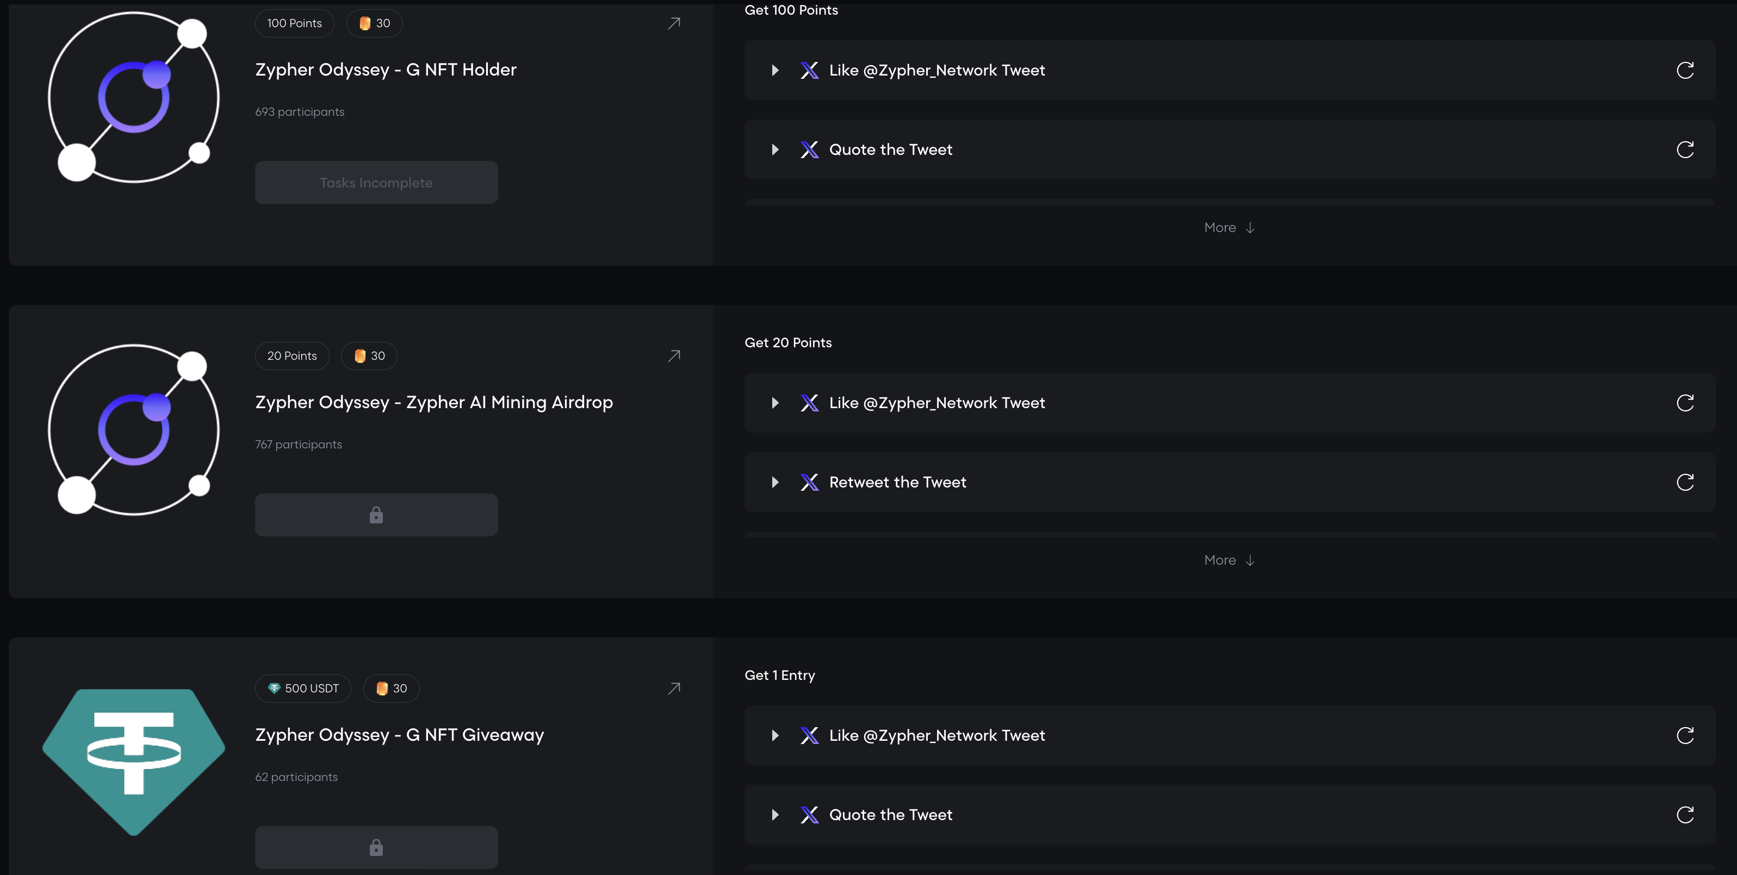Select the AI Mining Airdrop campaign logo
The image size is (1737, 875).
click(134, 429)
